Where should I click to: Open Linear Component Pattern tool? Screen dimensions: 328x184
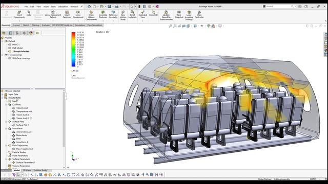click(53, 15)
